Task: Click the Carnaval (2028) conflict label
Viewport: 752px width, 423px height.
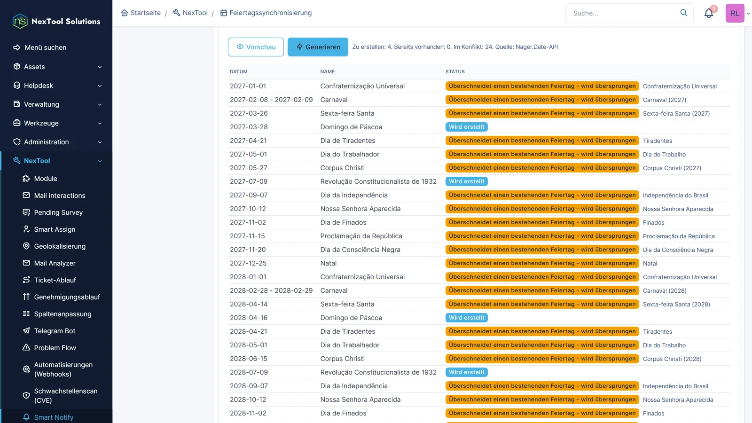Action: [x=665, y=291]
